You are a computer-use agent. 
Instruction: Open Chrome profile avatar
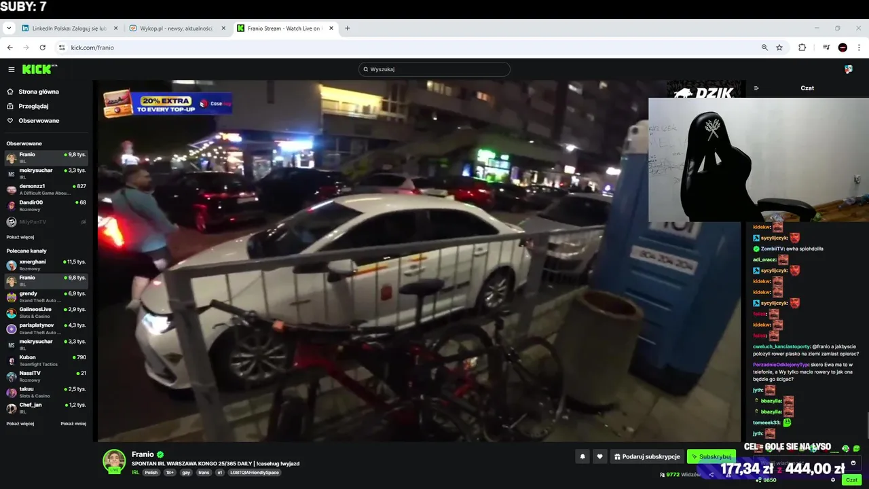tap(843, 48)
